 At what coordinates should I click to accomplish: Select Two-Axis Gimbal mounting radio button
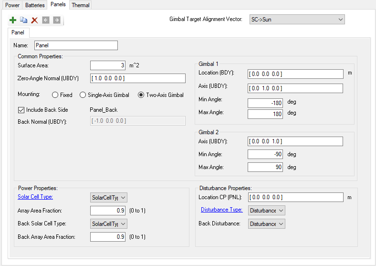(x=141, y=95)
